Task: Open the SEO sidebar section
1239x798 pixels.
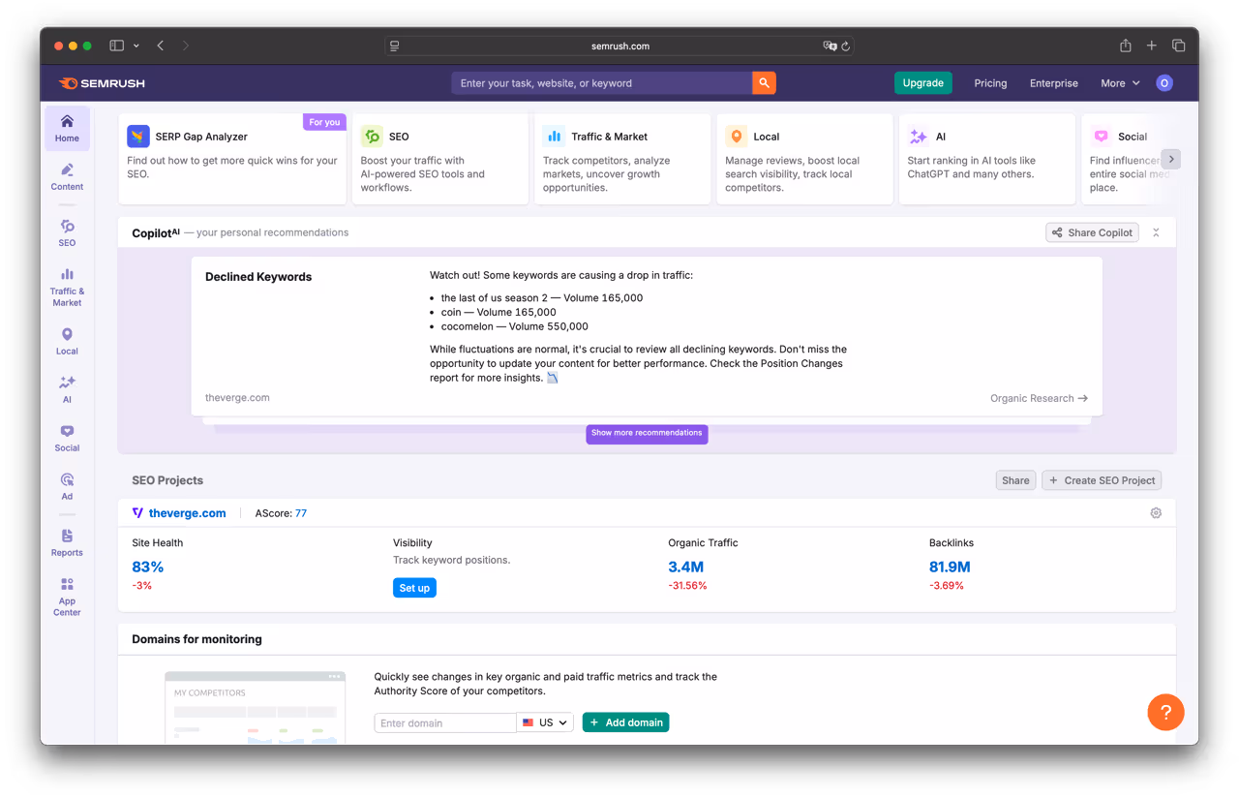Action: (x=67, y=232)
